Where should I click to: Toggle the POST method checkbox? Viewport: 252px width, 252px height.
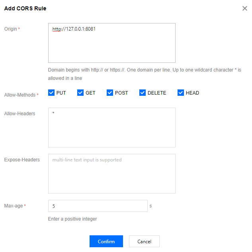pyautogui.click(x=110, y=93)
